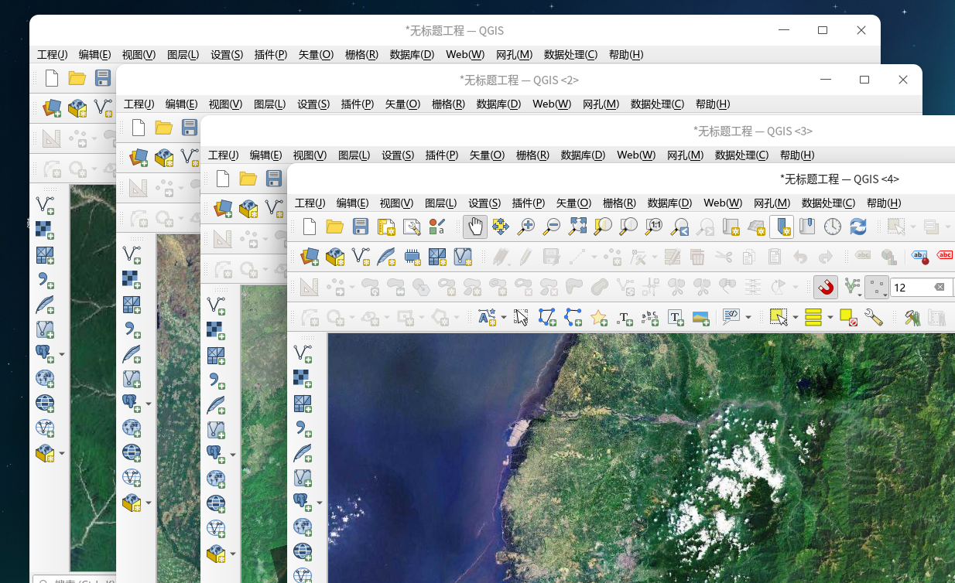Open Data Source Manager in the QGIS <4> toolbar
955x583 pixels.
click(310, 256)
